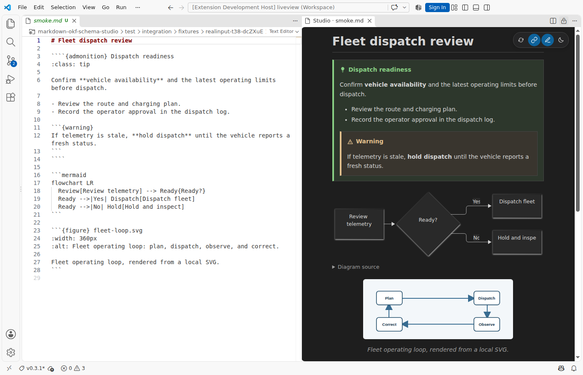
Task: Open the File menu
Action: (x=22, y=7)
